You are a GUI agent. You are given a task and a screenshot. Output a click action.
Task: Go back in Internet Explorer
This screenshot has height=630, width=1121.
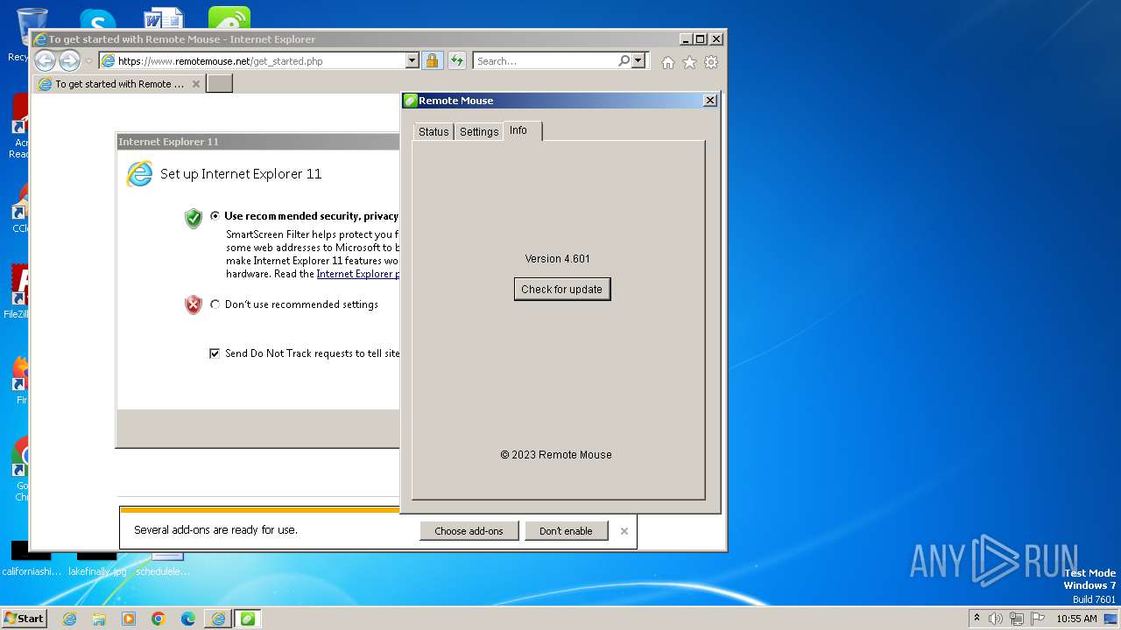pos(45,60)
